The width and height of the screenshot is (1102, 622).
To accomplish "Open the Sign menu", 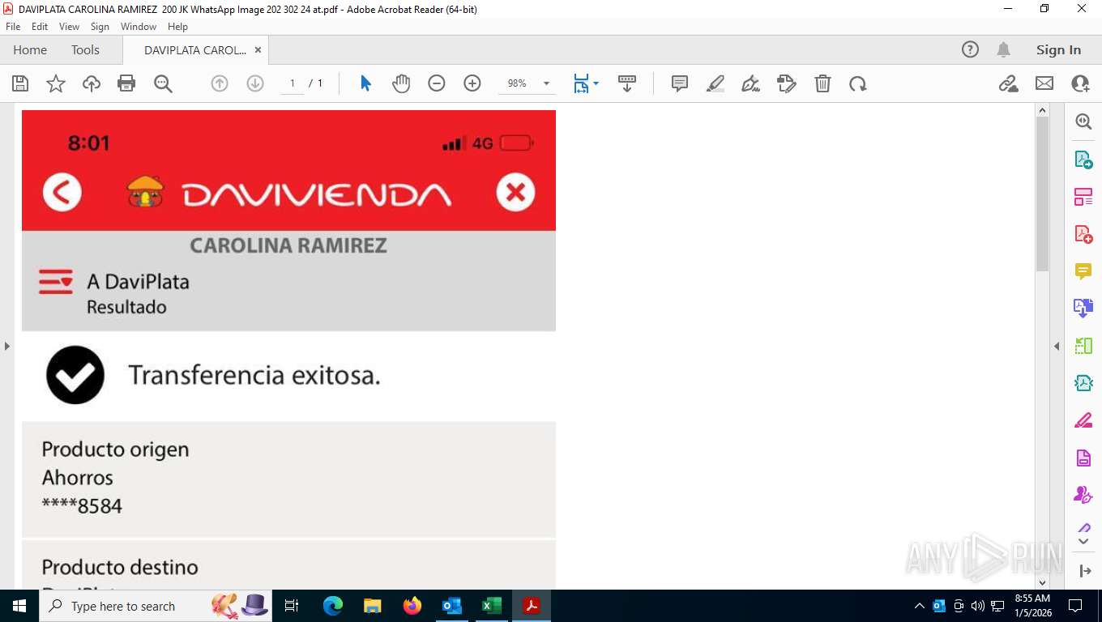I will click(100, 27).
